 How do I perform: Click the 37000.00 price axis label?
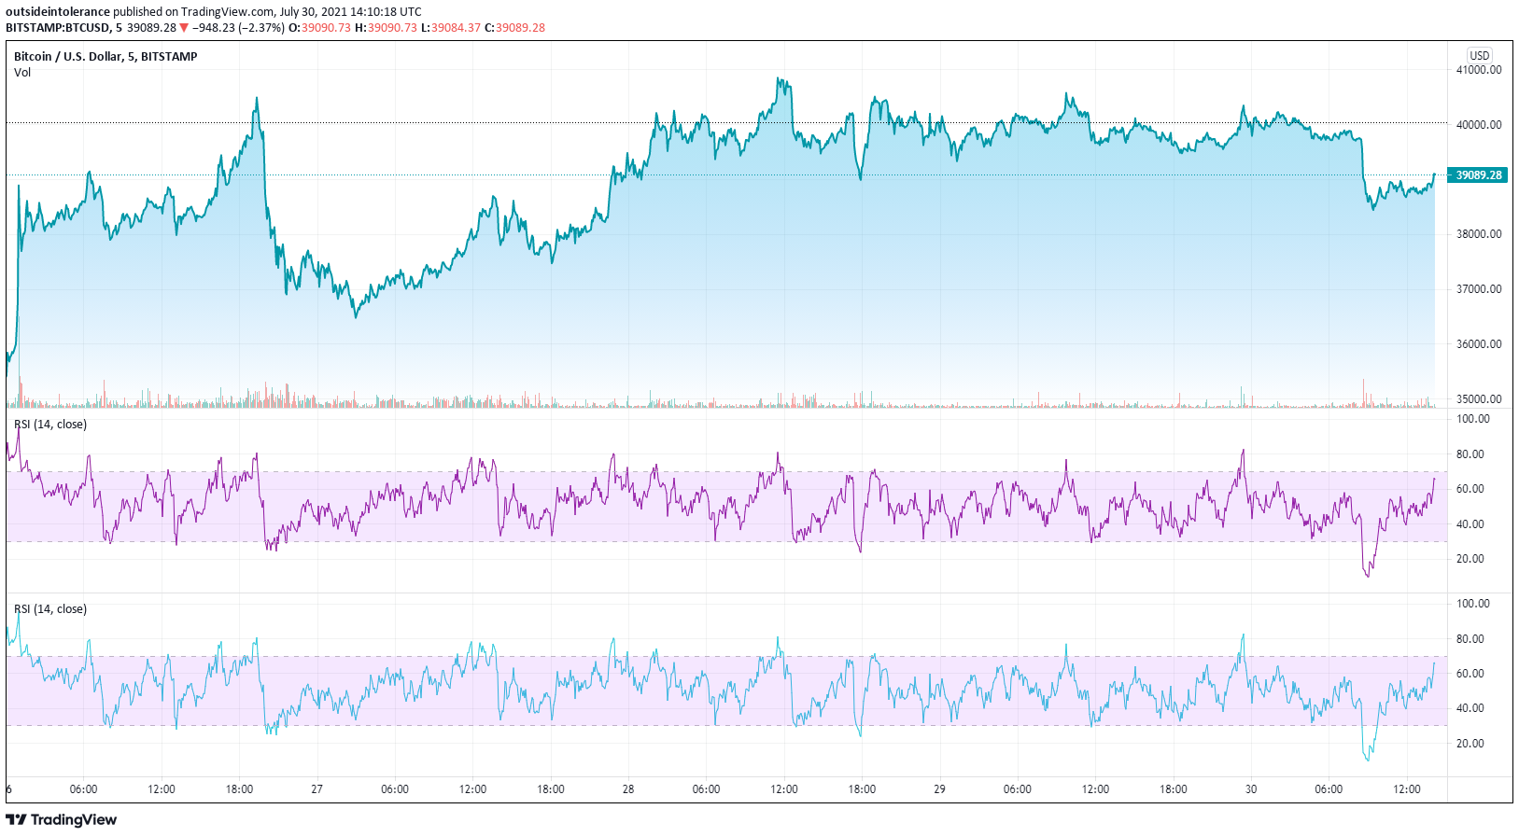[x=1480, y=289]
